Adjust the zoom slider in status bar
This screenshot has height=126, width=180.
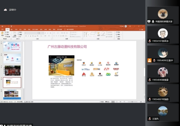133,102
